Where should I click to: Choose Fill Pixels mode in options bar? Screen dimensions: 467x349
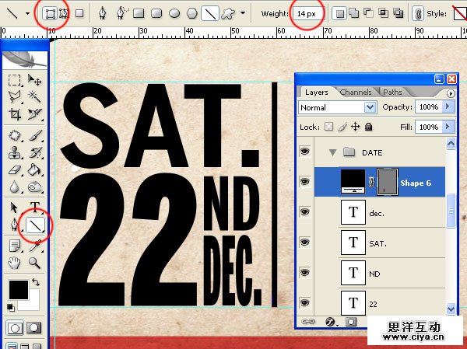click(79, 13)
